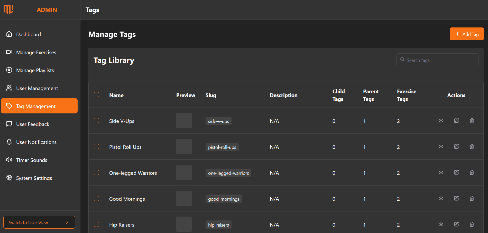Edit the Side V-Ups tag
The height and width of the screenshot is (233, 488).
tap(456, 121)
